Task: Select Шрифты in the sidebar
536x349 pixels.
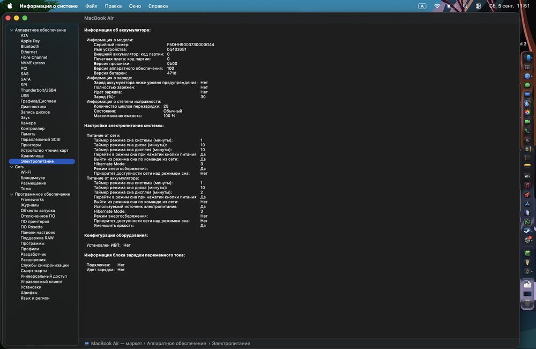Action: tap(29, 293)
